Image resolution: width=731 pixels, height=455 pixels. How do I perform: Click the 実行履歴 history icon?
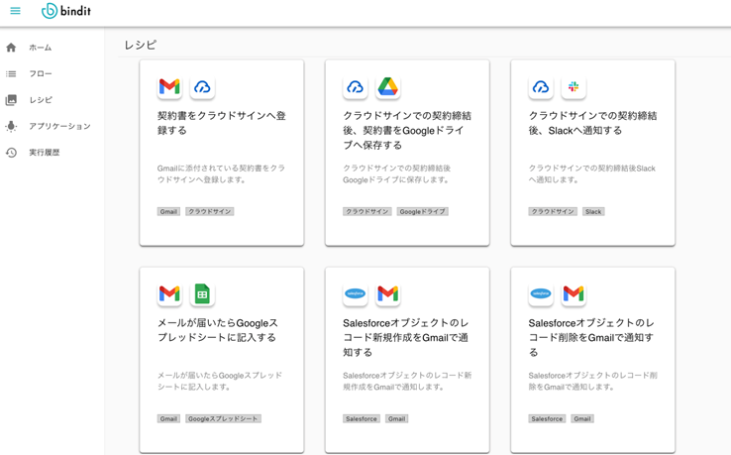click(11, 153)
